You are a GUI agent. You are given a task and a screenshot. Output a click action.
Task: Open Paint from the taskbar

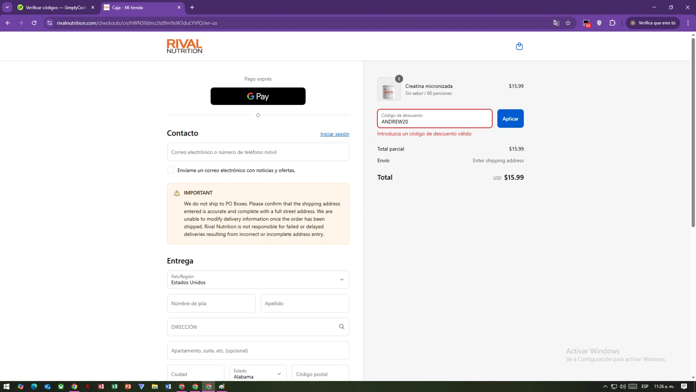tap(222, 386)
